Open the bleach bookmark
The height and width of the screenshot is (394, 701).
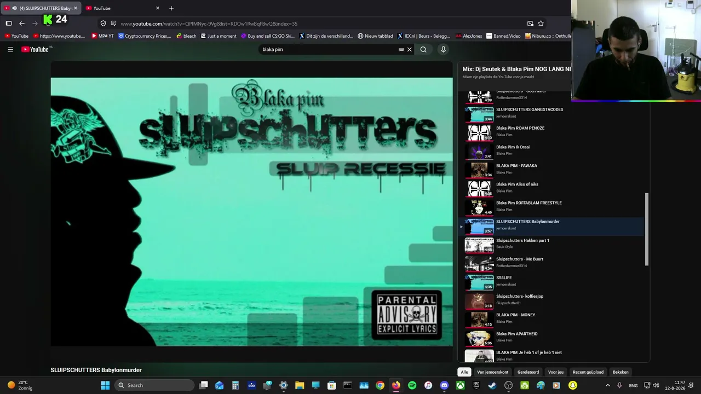tap(186, 36)
